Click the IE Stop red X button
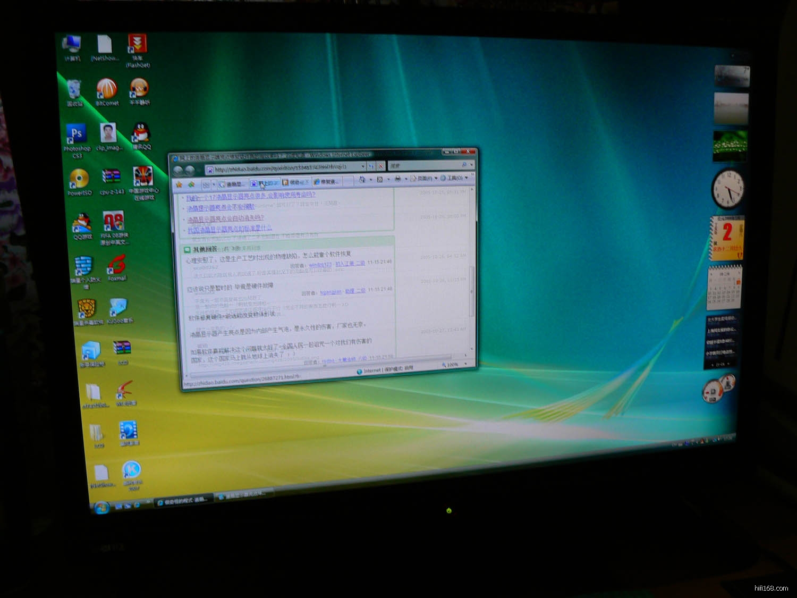This screenshot has width=797, height=598. click(380, 166)
